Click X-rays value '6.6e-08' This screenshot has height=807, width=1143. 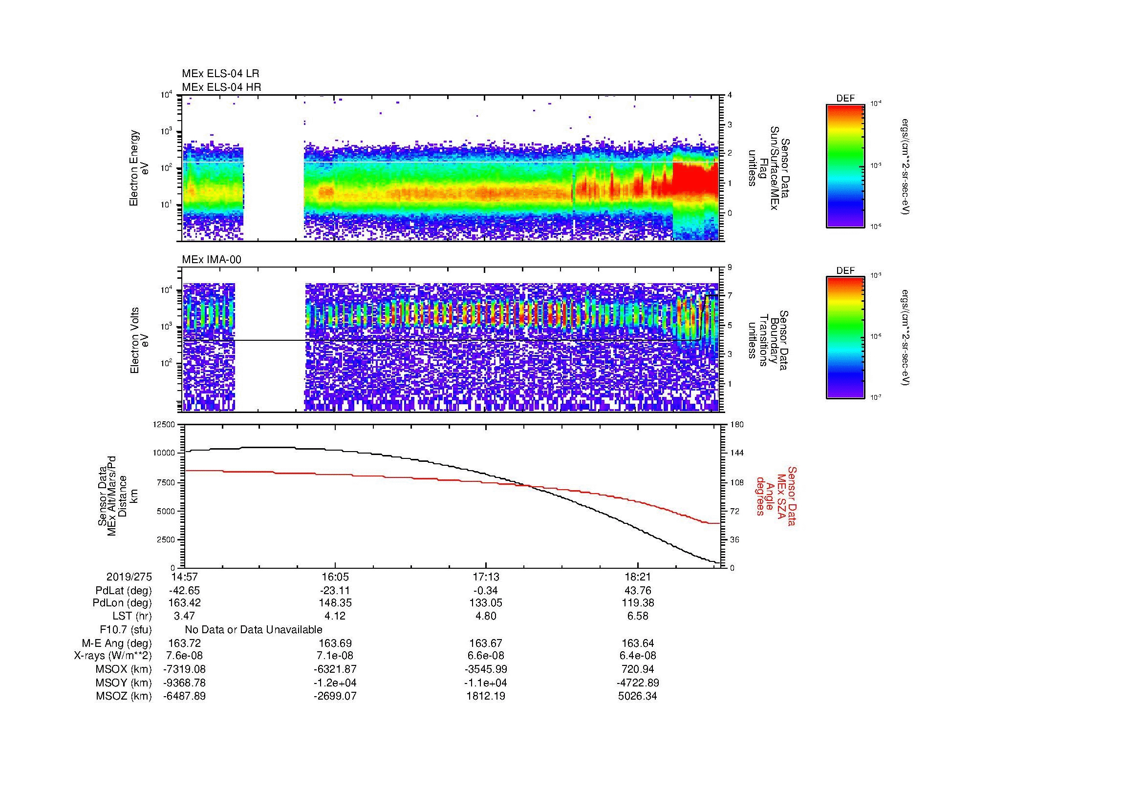[x=486, y=656]
